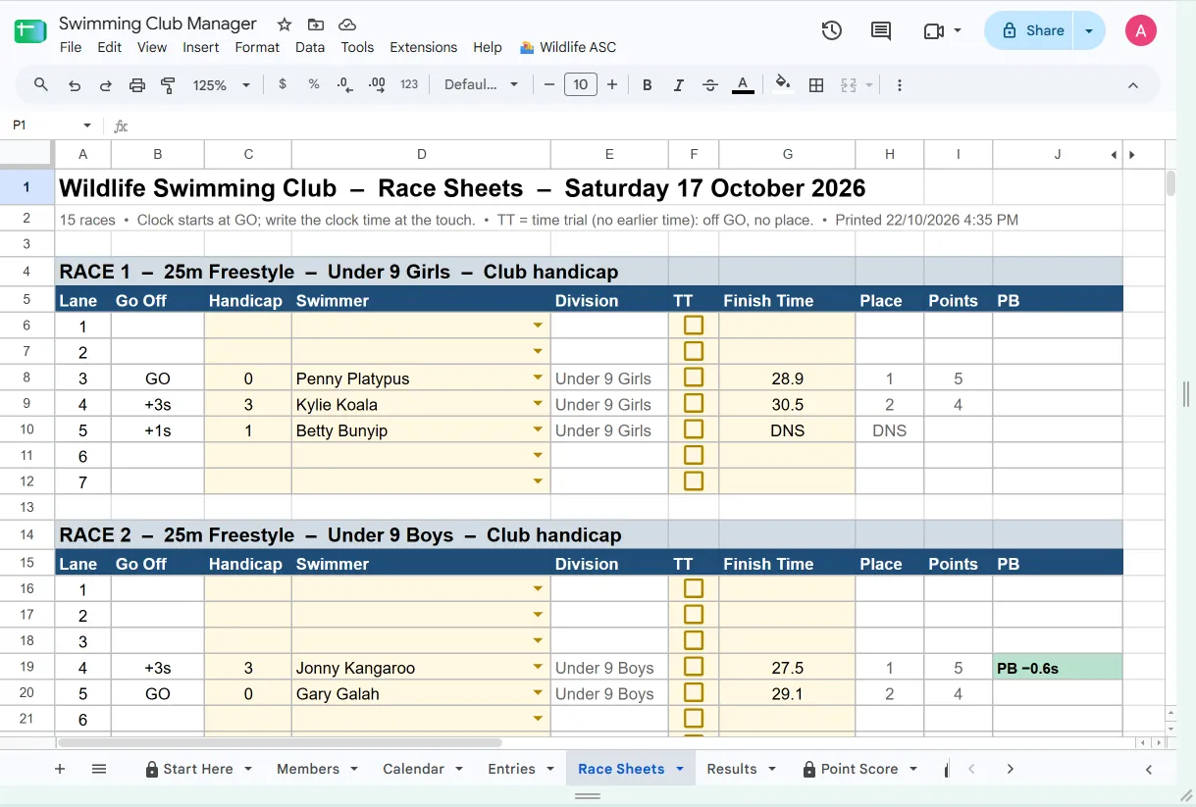Tick TT checkbox for Penny Platypus
The image size is (1196, 807).
click(694, 378)
